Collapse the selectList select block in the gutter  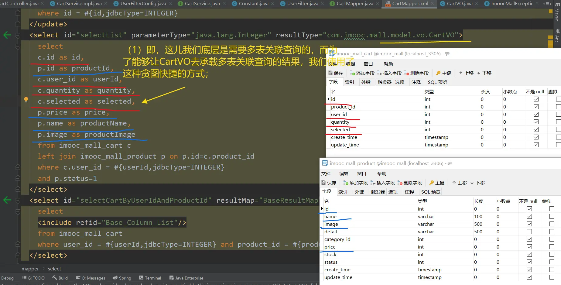18,35
